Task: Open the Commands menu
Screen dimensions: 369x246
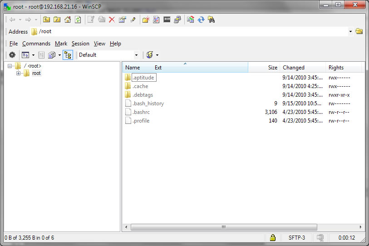Action: coord(36,44)
